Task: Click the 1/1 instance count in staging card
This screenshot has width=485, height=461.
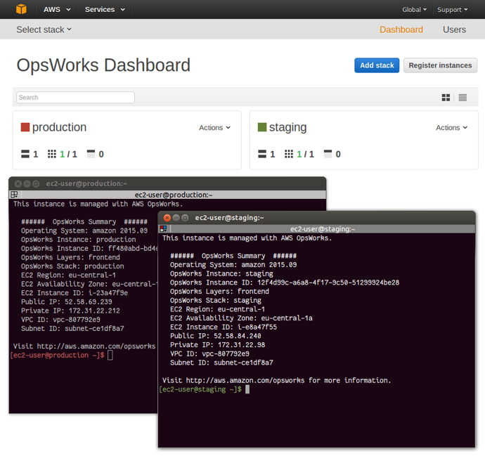Action: tap(305, 154)
